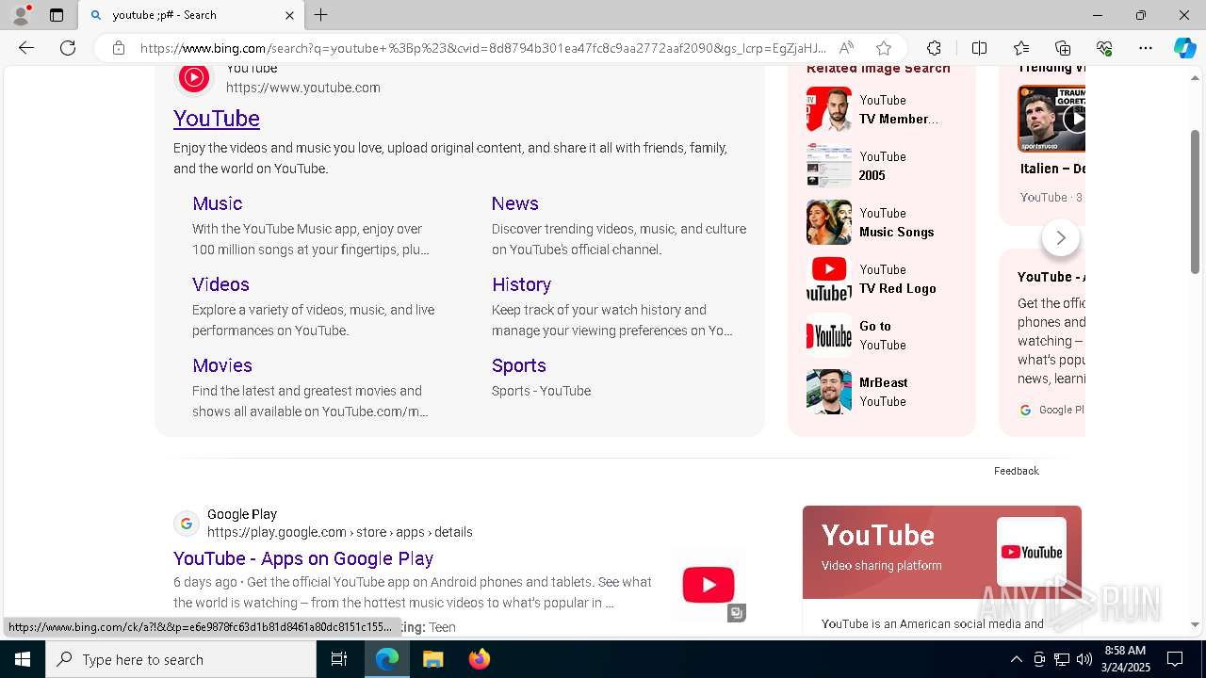
Task: Click scrollbar down arrow
Action: click(1196, 624)
